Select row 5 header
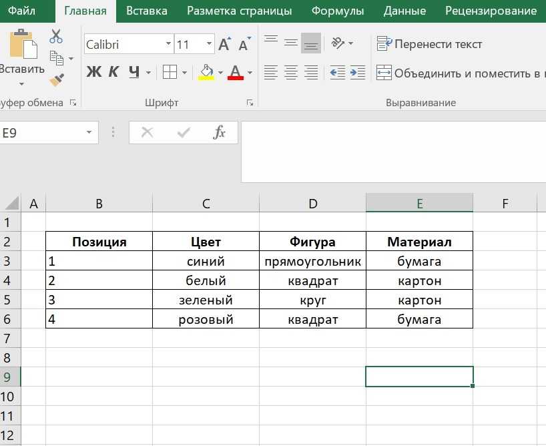Image resolution: width=546 pixels, height=446 pixels. [10, 299]
